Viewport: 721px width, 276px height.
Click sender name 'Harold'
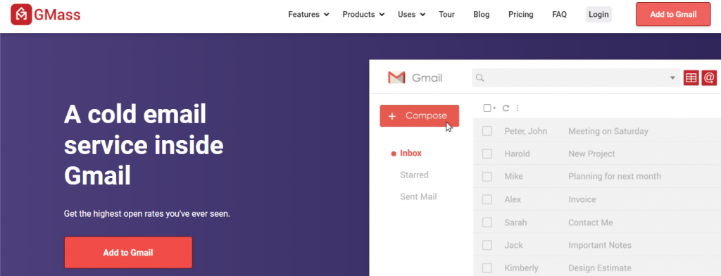517,153
